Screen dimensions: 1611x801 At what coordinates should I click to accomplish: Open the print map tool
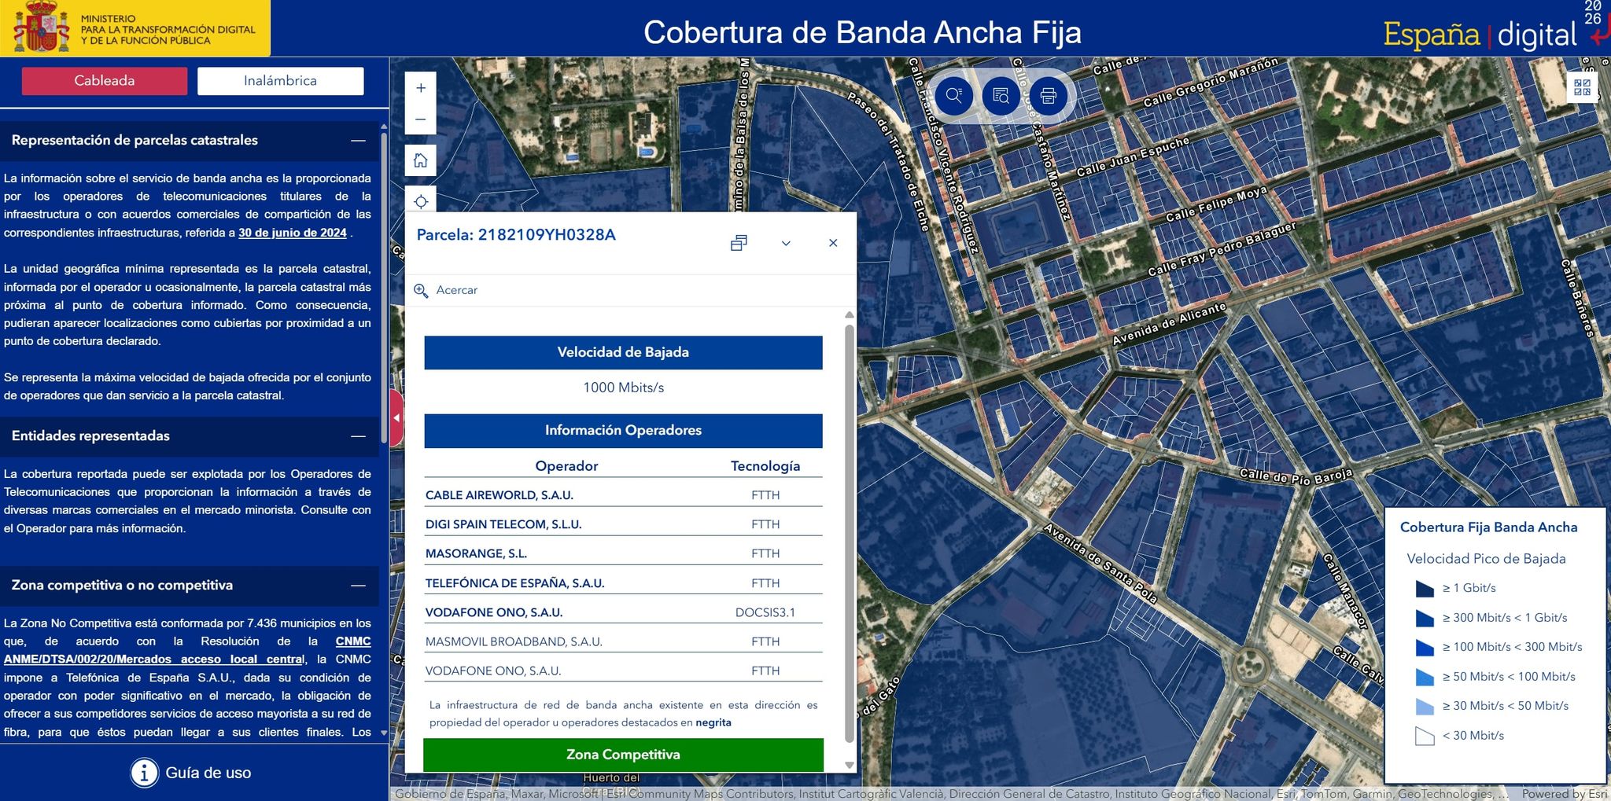[x=1048, y=96]
